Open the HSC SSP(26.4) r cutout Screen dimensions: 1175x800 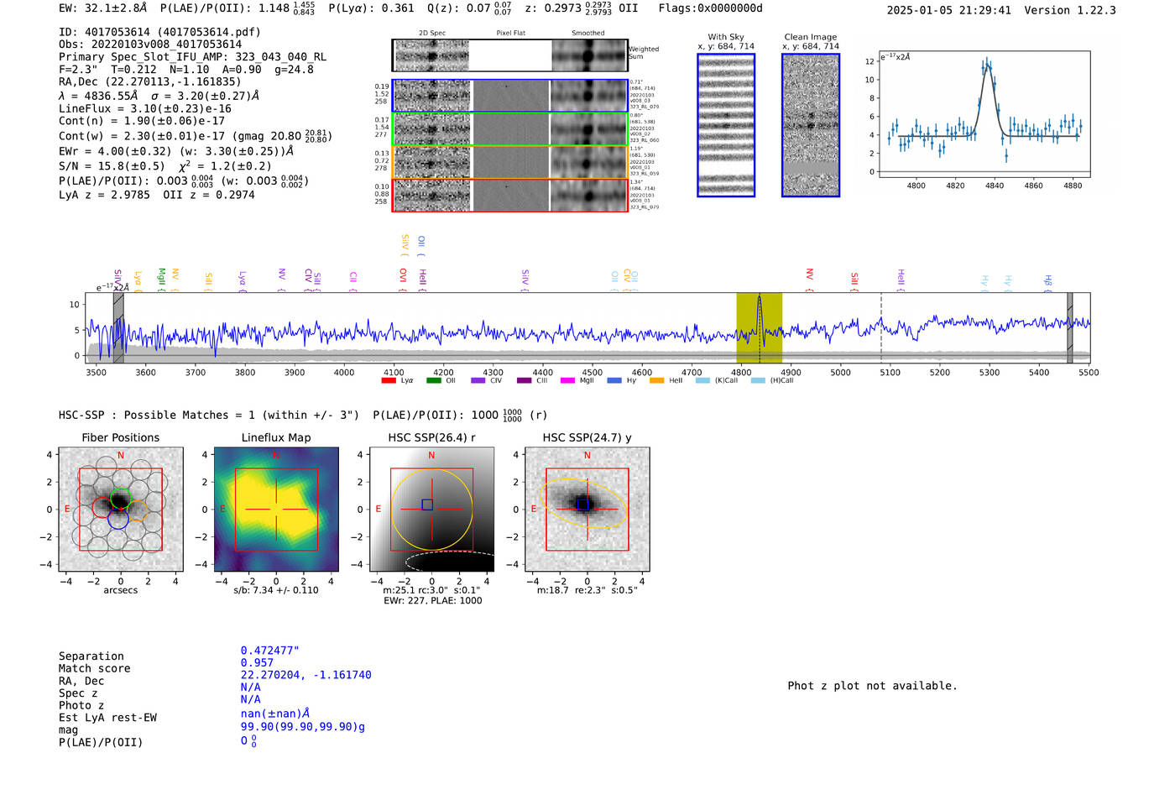pos(431,509)
